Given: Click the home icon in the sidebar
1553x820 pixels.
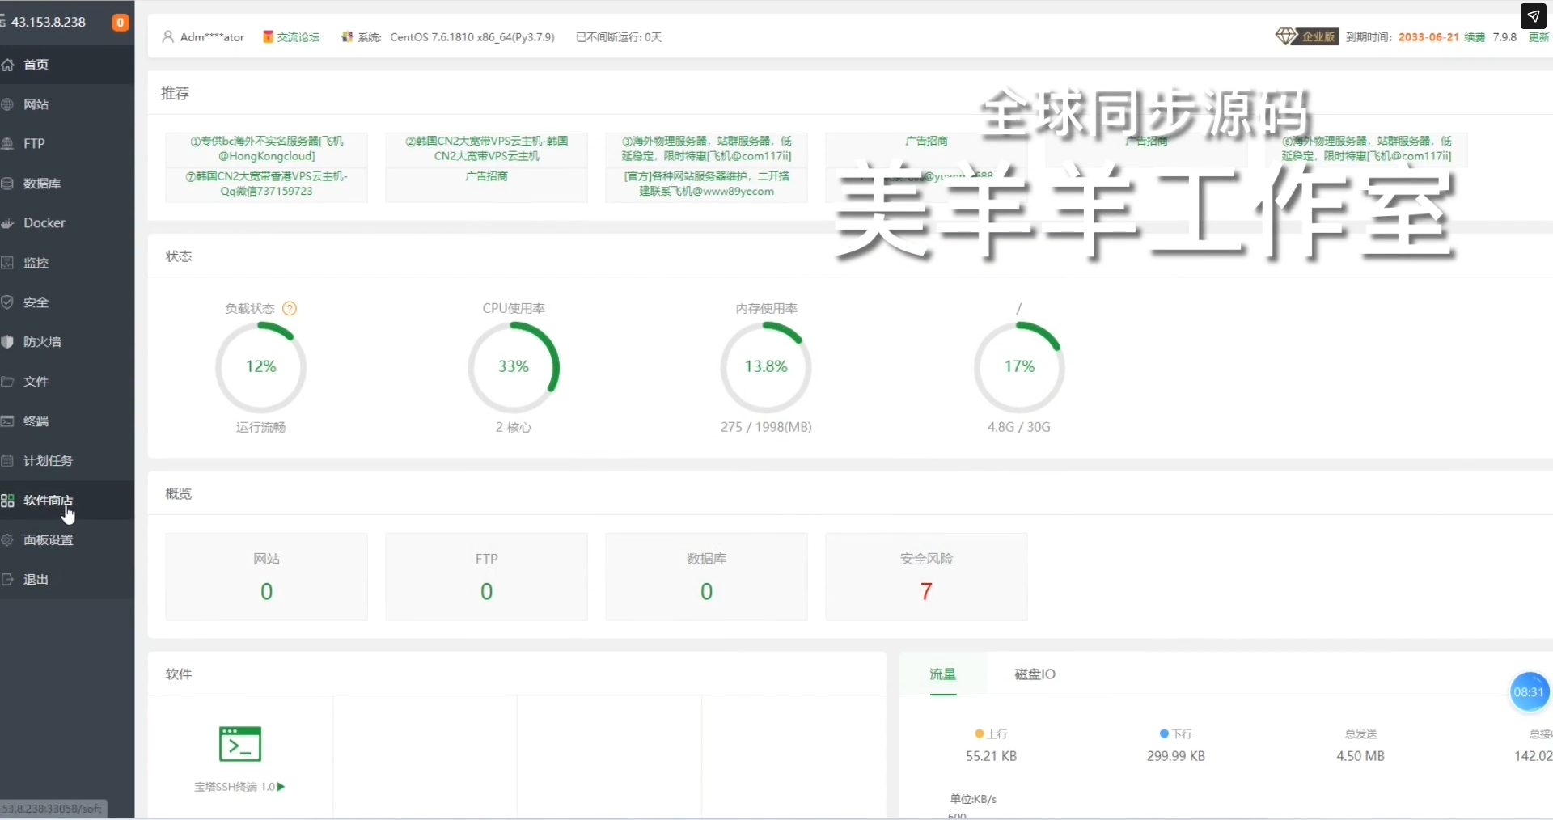Looking at the screenshot, I should pyautogui.click(x=8, y=65).
